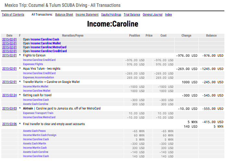Viewport: 226px width, 161px height.
Task: Navigate to Trial Balance
Action: tap(132, 15)
